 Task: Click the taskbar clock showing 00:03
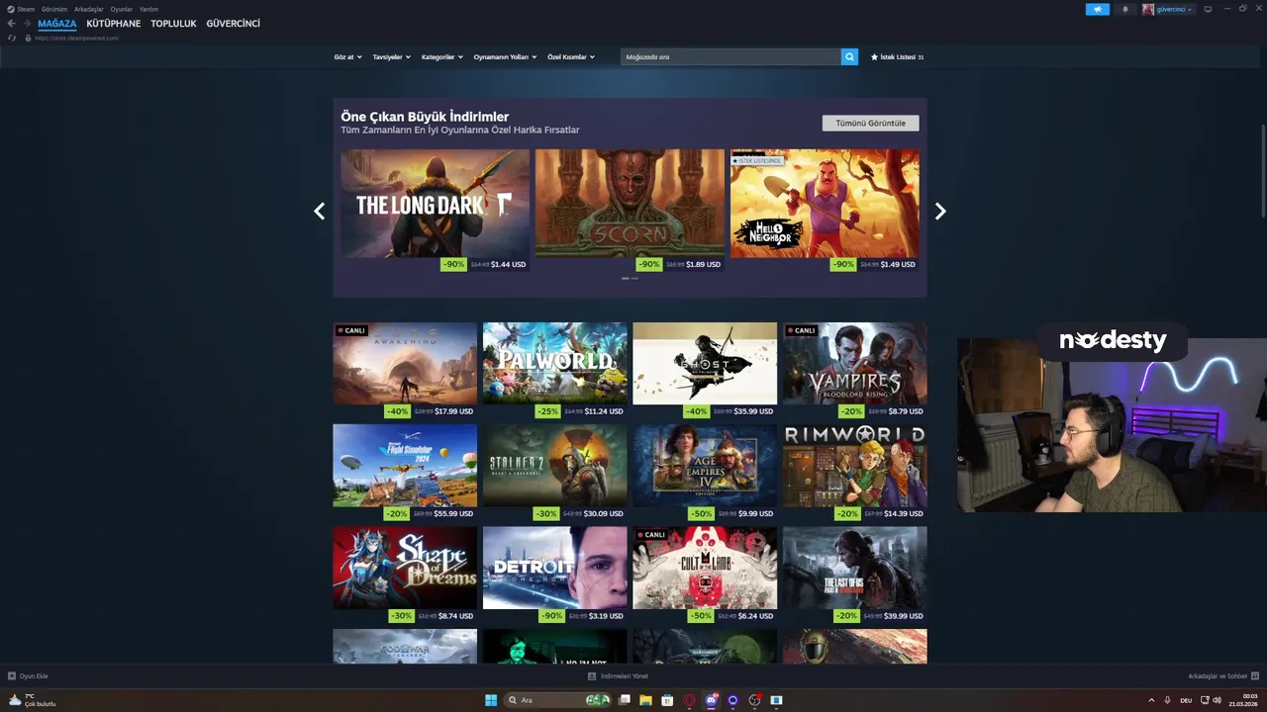coord(1243,700)
